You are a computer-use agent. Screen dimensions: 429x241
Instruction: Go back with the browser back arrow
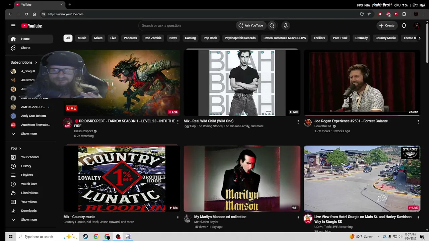point(10,14)
